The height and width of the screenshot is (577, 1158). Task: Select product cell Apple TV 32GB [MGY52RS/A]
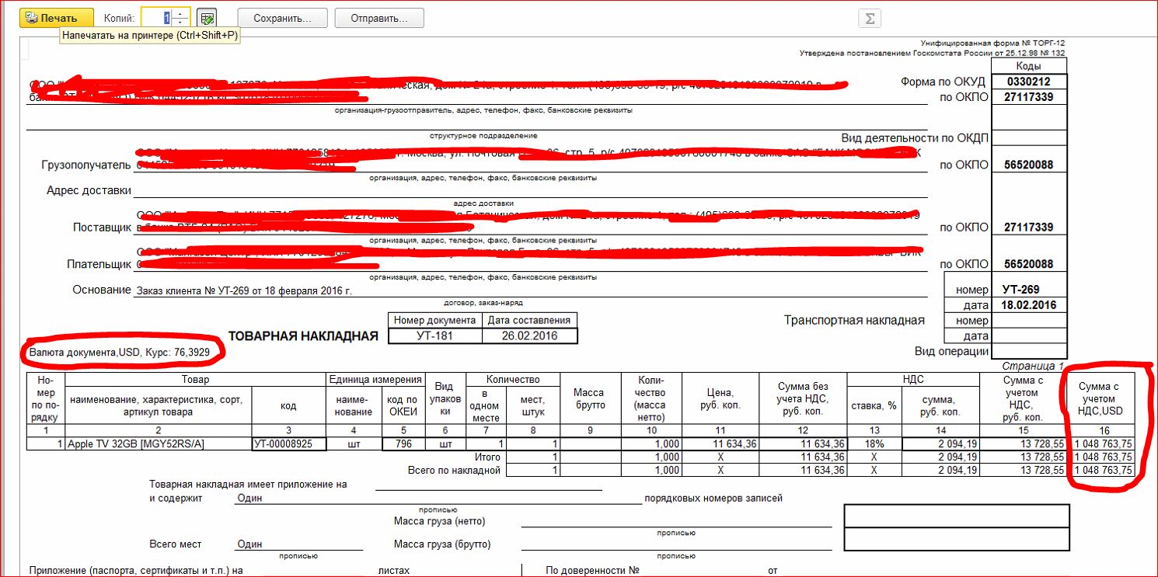(x=158, y=444)
